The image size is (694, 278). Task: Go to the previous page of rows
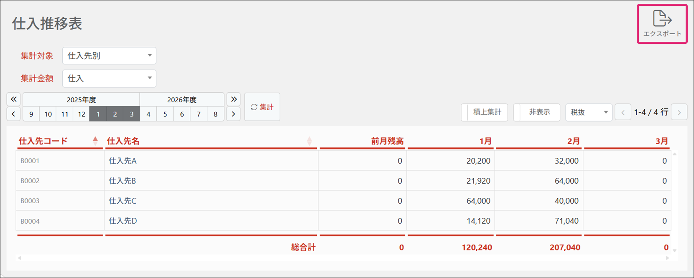[x=623, y=112]
